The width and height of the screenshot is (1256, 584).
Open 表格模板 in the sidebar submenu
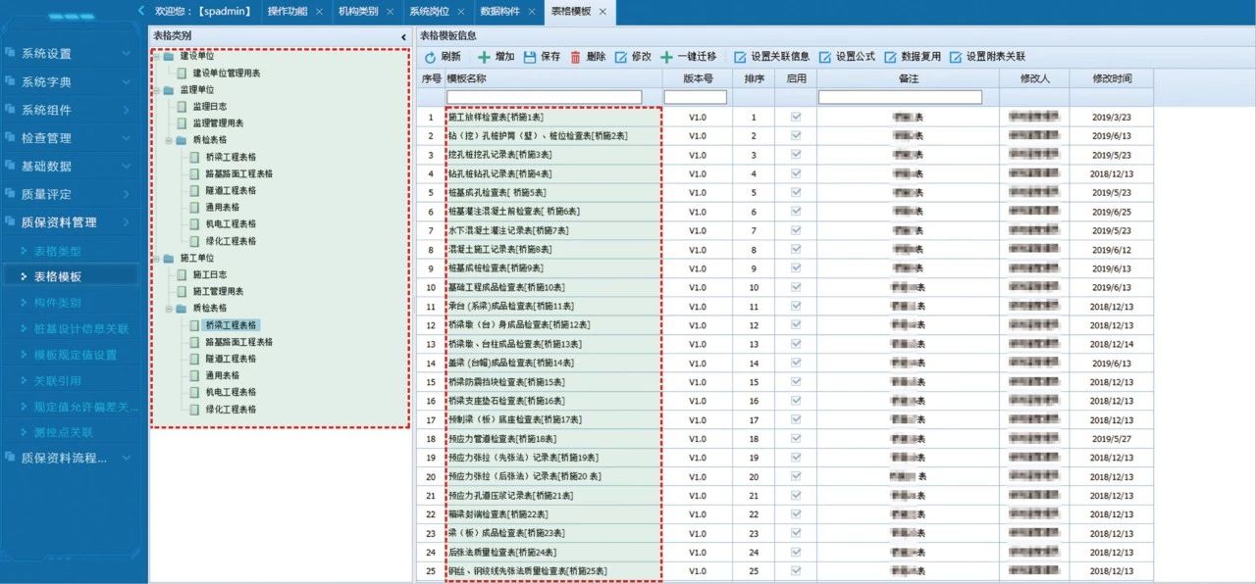(57, 277)
